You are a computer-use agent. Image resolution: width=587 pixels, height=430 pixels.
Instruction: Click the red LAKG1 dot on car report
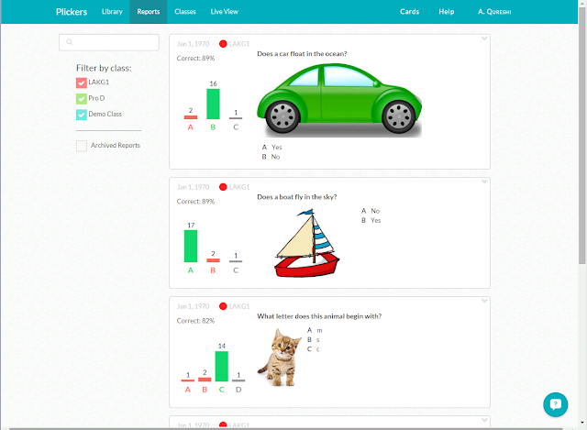pos(223,44)
